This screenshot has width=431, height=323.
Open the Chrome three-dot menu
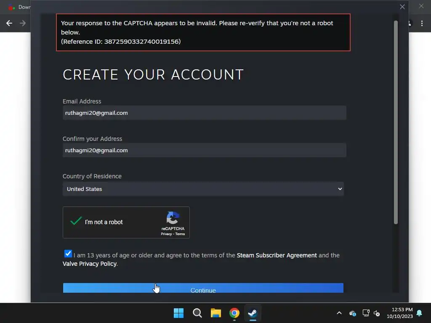pyautogui.click(x=422, y=24)
